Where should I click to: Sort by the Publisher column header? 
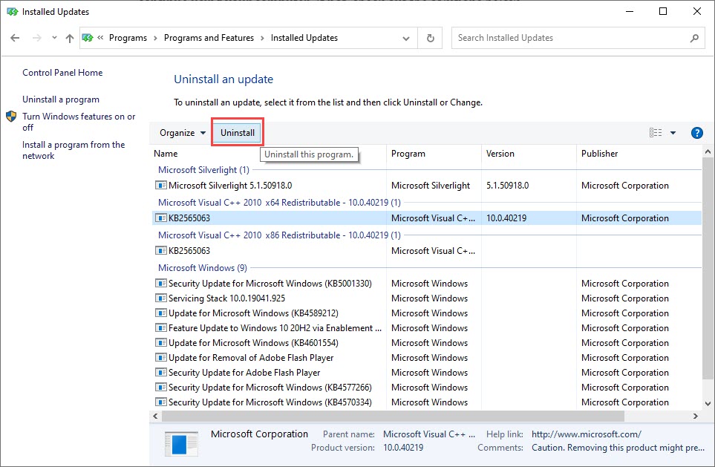(600, 154)
